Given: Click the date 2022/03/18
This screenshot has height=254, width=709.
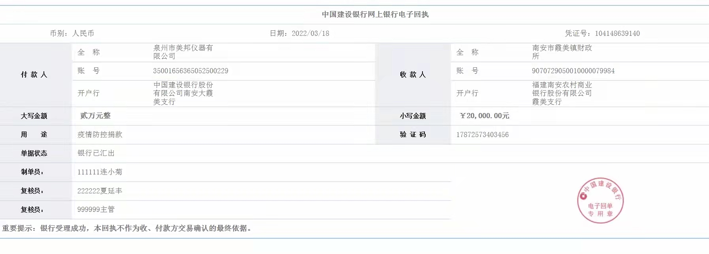Looking at the screenshot, I should pyautogui.click(x=310, y=33).
